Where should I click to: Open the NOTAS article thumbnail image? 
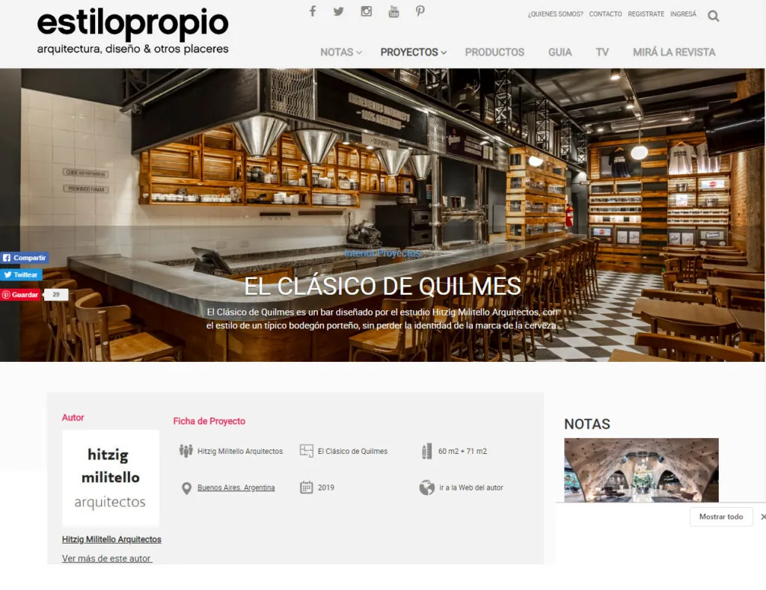tap(641, 470)
